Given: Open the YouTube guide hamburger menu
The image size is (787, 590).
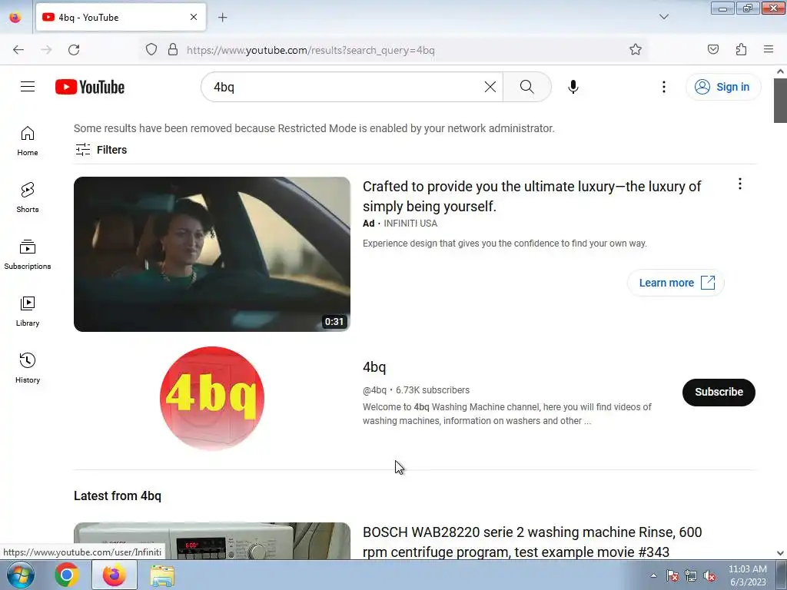Looking at the screenshot, I should coord(28,87).
